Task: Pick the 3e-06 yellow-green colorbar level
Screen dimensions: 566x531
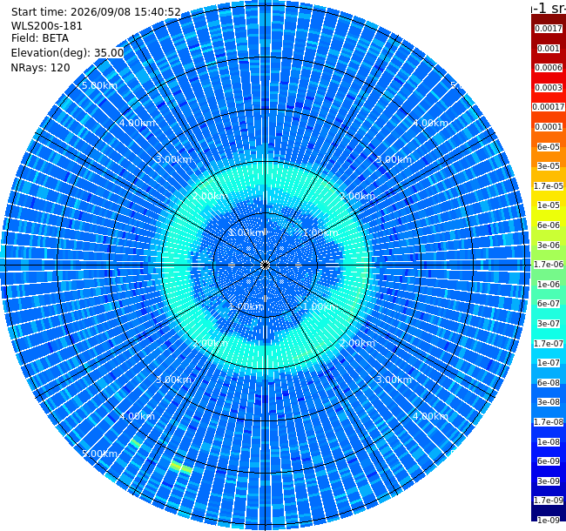Action: click(549, 245)
